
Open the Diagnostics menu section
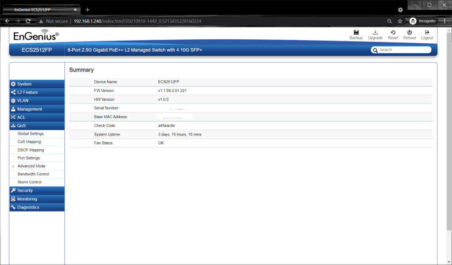coord(37,207)
